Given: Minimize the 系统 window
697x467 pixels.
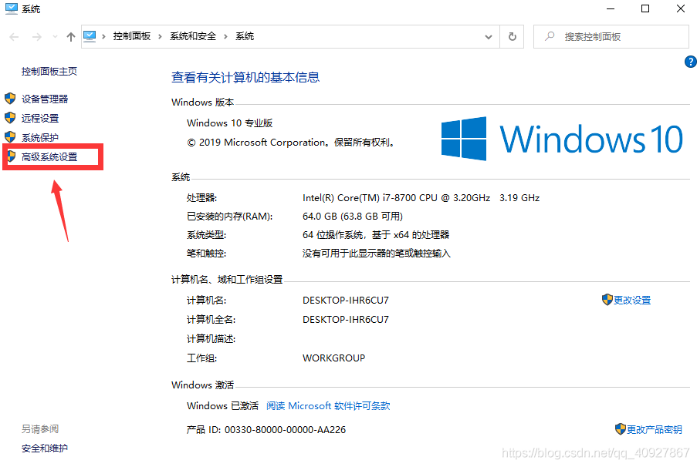Looking at the screenshot, I should (611, 9).
